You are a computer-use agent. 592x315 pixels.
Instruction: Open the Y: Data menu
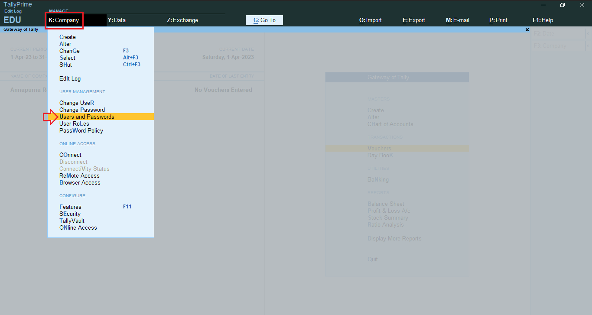[x=117, y=20]
